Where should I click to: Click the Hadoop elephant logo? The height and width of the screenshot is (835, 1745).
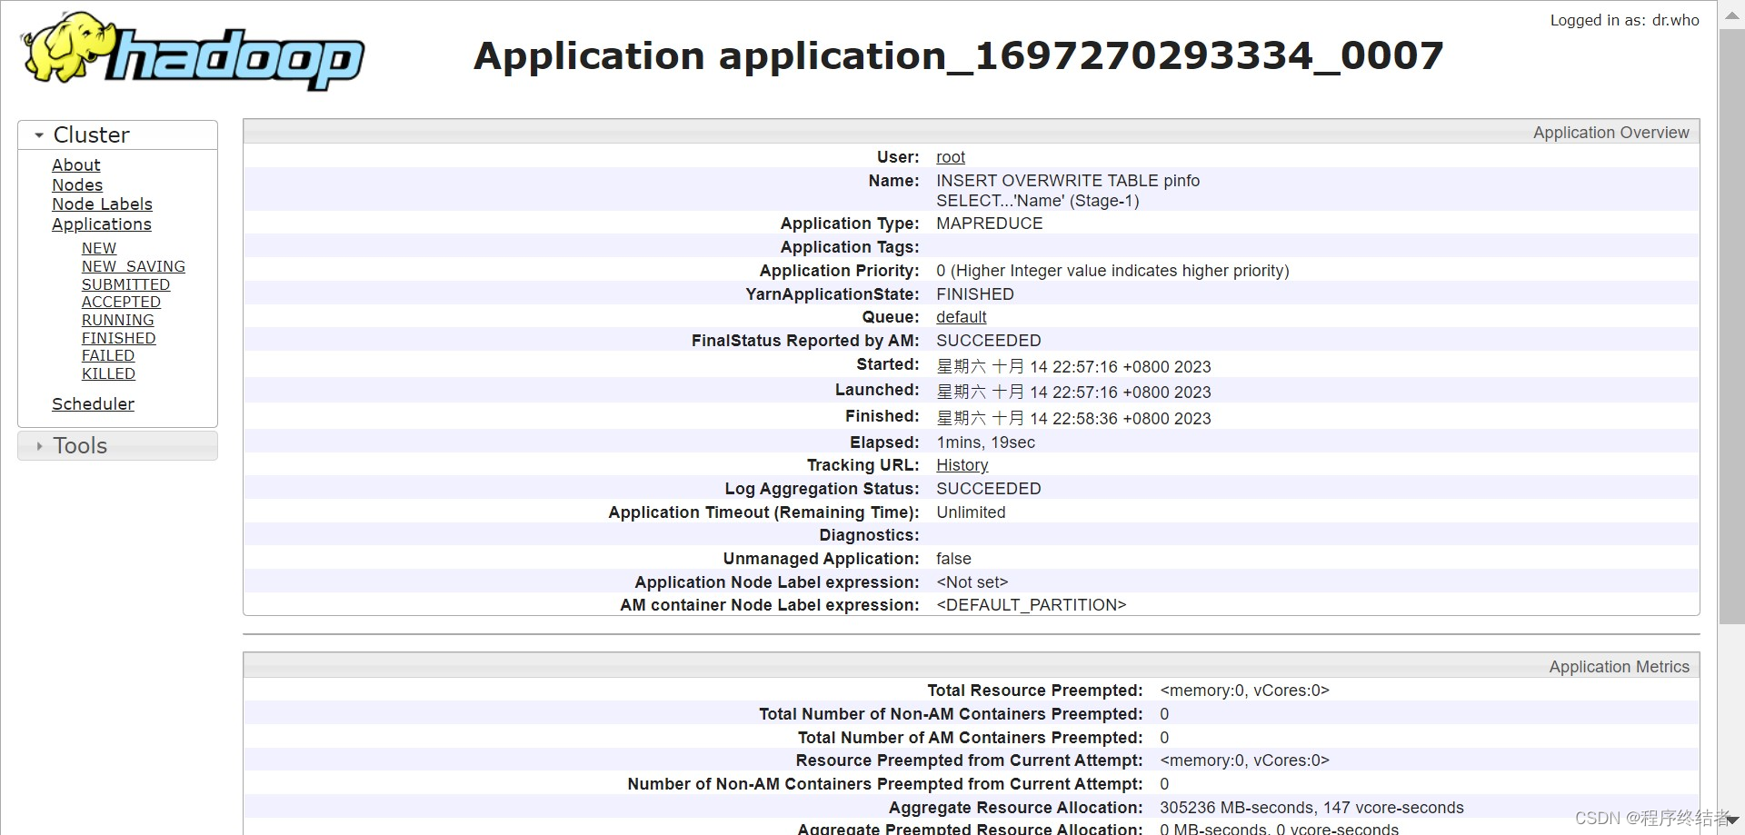click(193, 50)
